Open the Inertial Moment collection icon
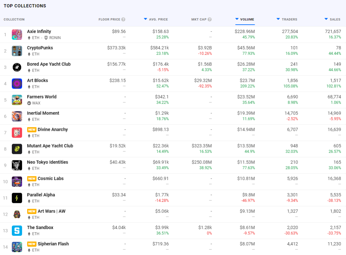The image size is (346, 255). [x=17, y=116]
